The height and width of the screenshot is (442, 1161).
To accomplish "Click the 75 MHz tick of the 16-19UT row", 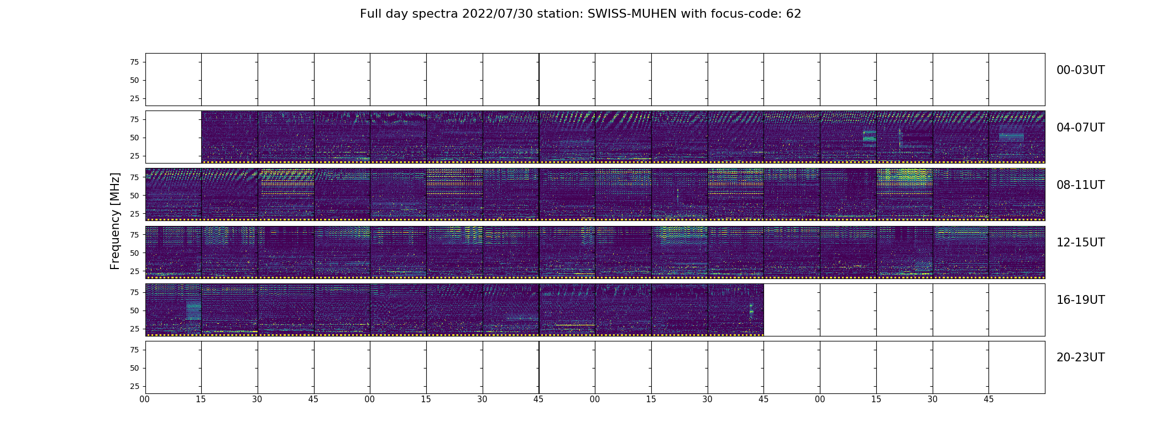I will (134, 292).
